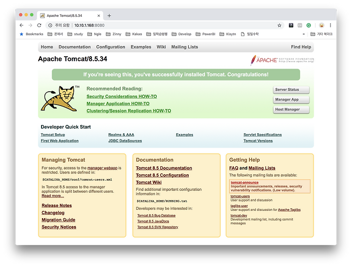
Task: Open Documentation in the Tomcat nav bar
Action: (74, 47)
